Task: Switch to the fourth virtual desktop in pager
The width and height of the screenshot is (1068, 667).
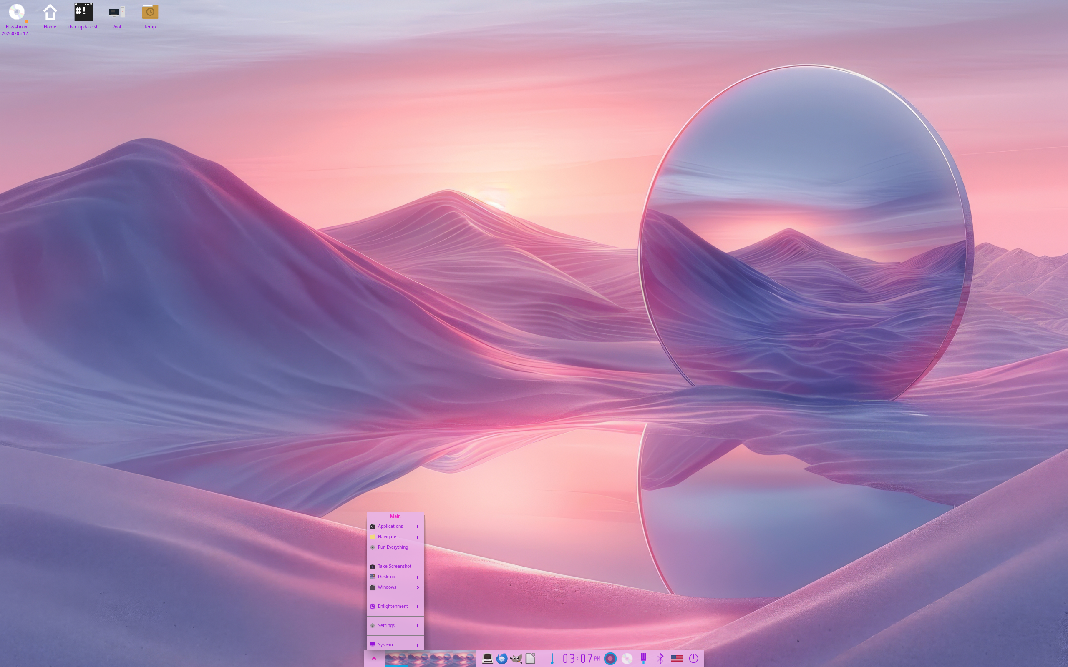Action: (463, 659)
